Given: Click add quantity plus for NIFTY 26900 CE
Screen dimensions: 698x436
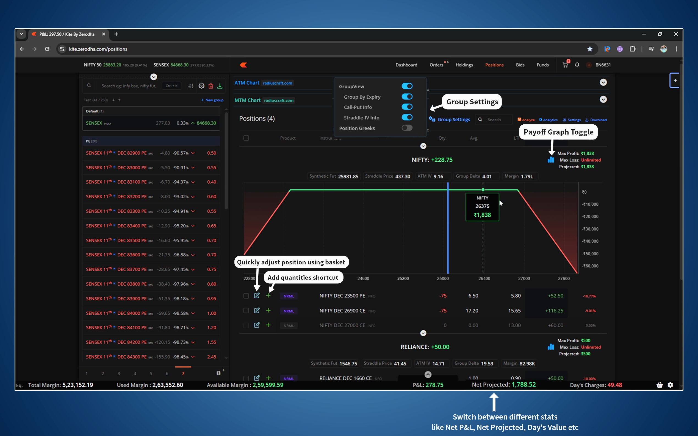Looking at the screenshot, I should tap(268, 310).
